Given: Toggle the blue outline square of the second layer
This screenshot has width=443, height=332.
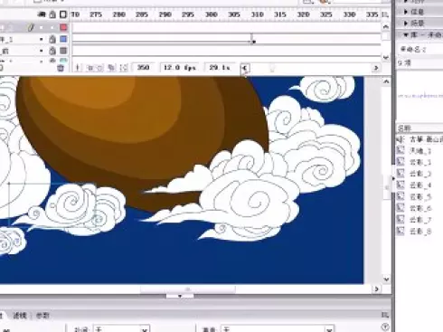Looking at the screenshot, I should tap(63, 39).
